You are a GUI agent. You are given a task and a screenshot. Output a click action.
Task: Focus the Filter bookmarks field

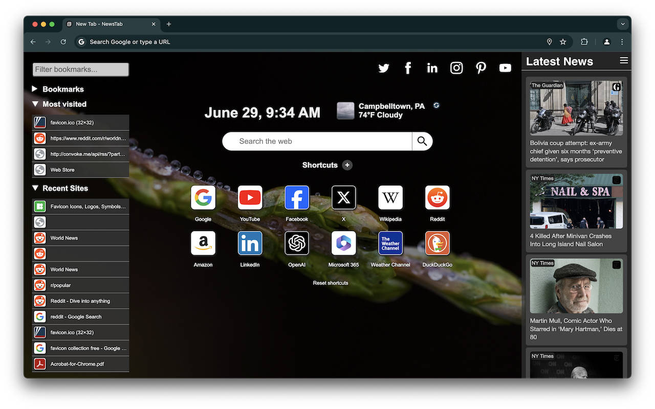pyautogui.click(x=80, y=70)
